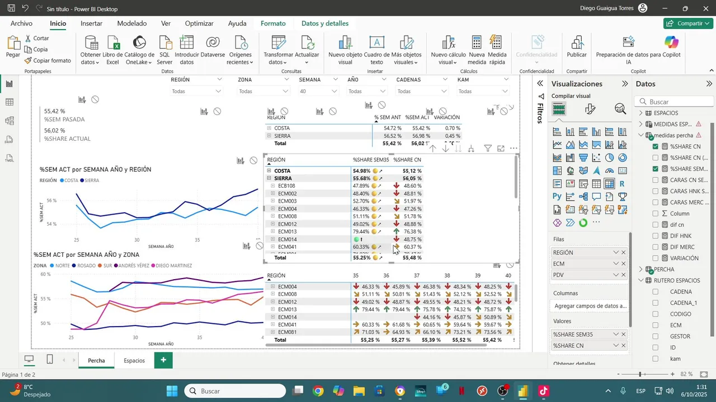716x402 pixels.
Task: Expand the ESPACIOS table
Action: (641, 113)
